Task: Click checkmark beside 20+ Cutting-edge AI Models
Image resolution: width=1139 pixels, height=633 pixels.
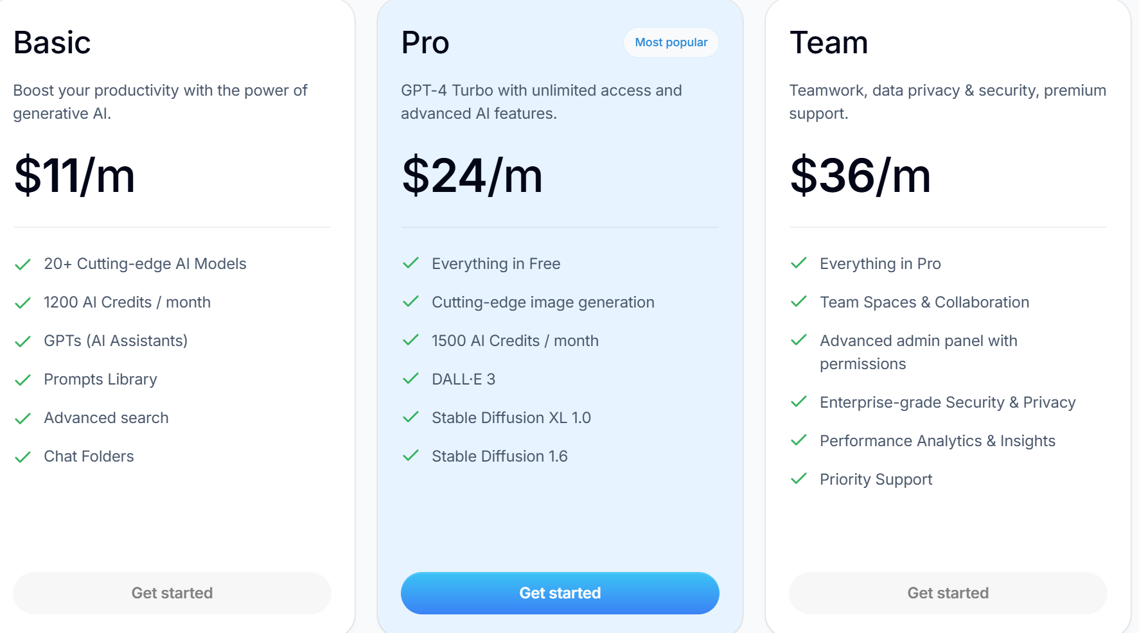Action: point(23,264)
